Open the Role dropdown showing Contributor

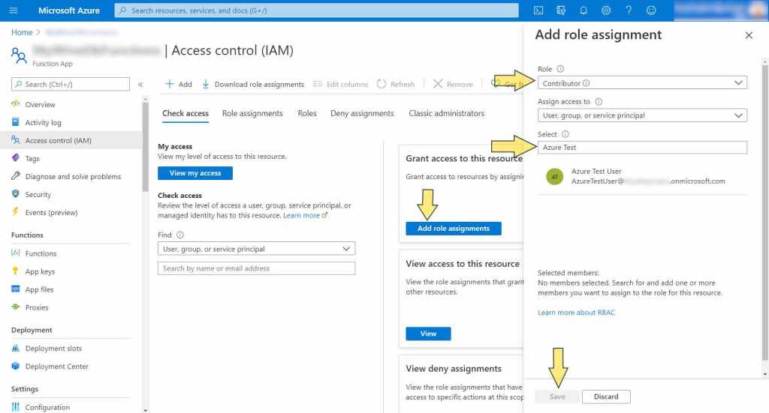click(x=642, y=82)
